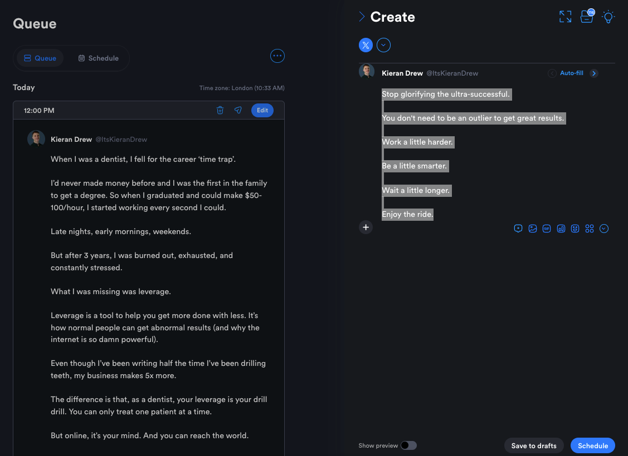Insert a GIF into the tweet
Image resolution: width=628 pixels, height=456 pixels.
tap(547, 229)
